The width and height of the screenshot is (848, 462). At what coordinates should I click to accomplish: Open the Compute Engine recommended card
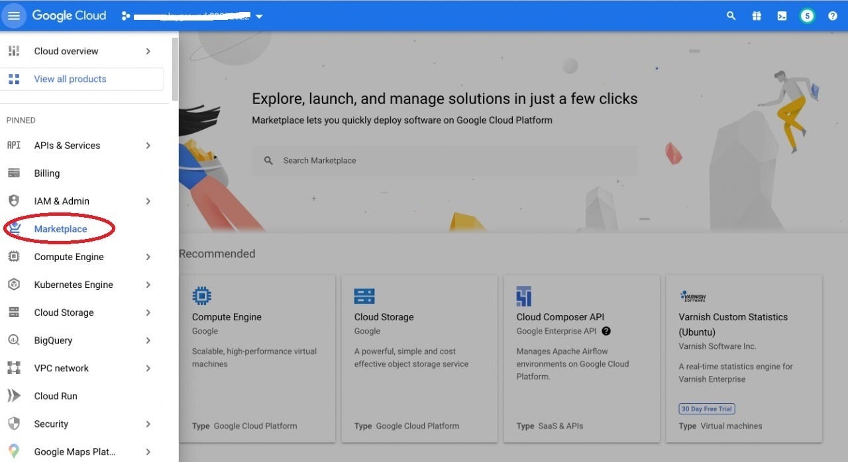point(257,359)
